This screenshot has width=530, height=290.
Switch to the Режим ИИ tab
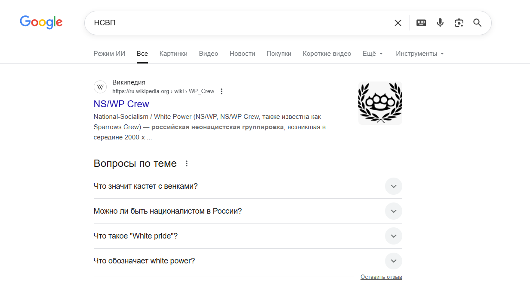[109, 54]
